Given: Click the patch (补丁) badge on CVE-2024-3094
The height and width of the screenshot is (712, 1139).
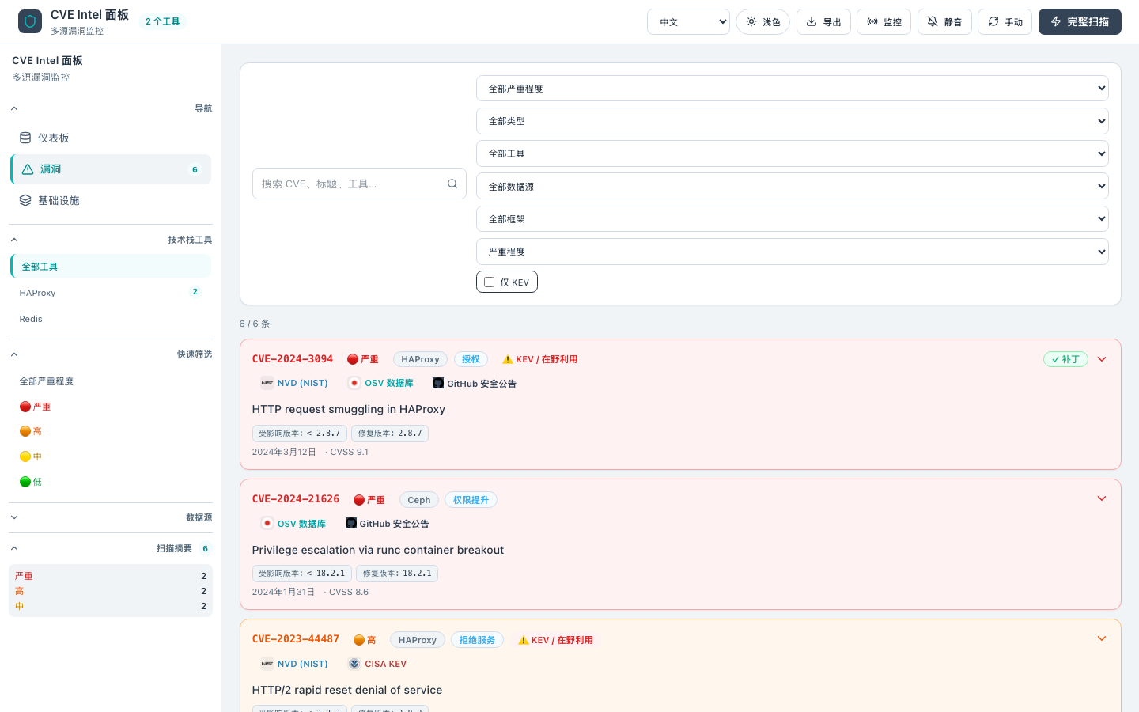Looking at the screenshot, I should point(1065,359).
